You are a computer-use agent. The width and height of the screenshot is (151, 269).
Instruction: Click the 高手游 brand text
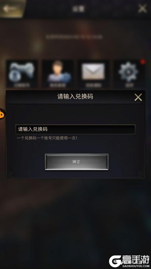tap(136, 259)
